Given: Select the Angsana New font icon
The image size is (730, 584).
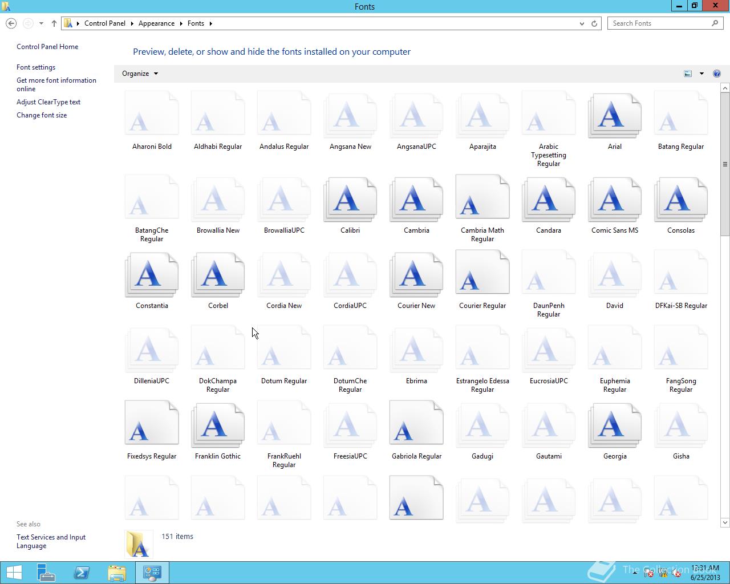Looking at the screenshot, I should pyautogui.click(x=350, y=116).
